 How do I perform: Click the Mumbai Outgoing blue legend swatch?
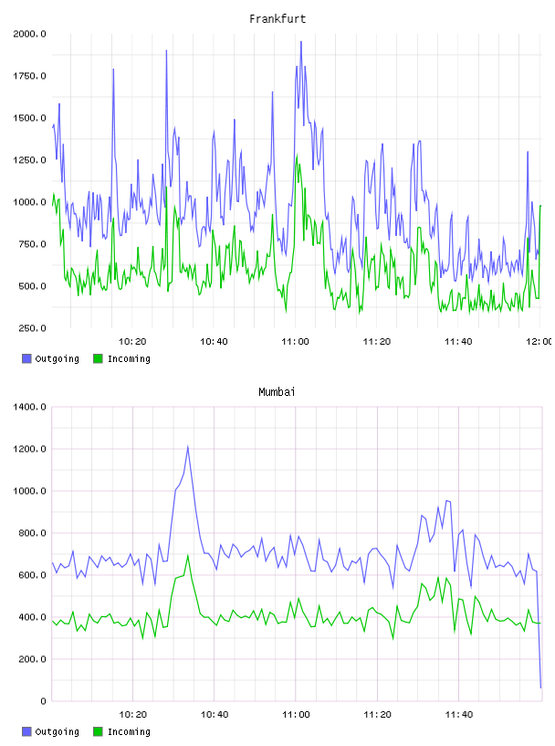coord(26,731)
